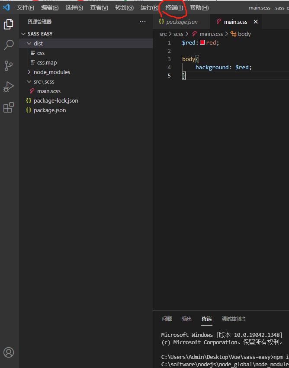The image size is (289, 368).
Task: Open the Extensions view
Action: [x=9, y=107]
